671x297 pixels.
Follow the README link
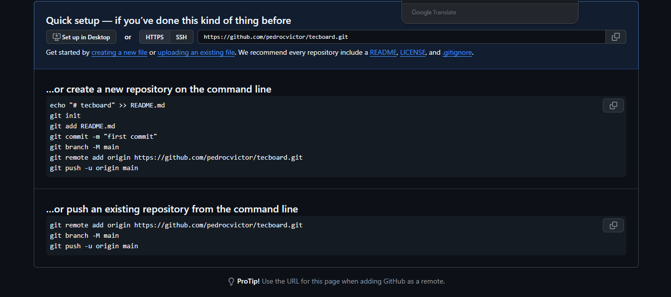click(x=383, y=52)
